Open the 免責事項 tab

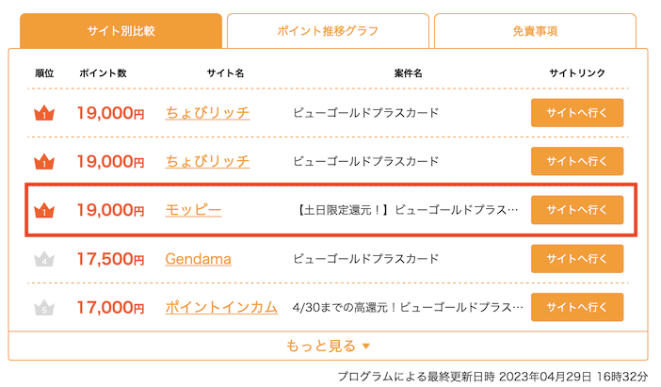535,31
